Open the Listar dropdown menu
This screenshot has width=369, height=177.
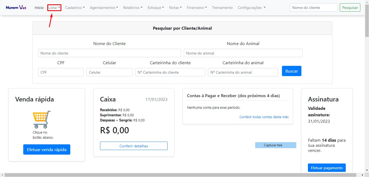tap(54, 8)
